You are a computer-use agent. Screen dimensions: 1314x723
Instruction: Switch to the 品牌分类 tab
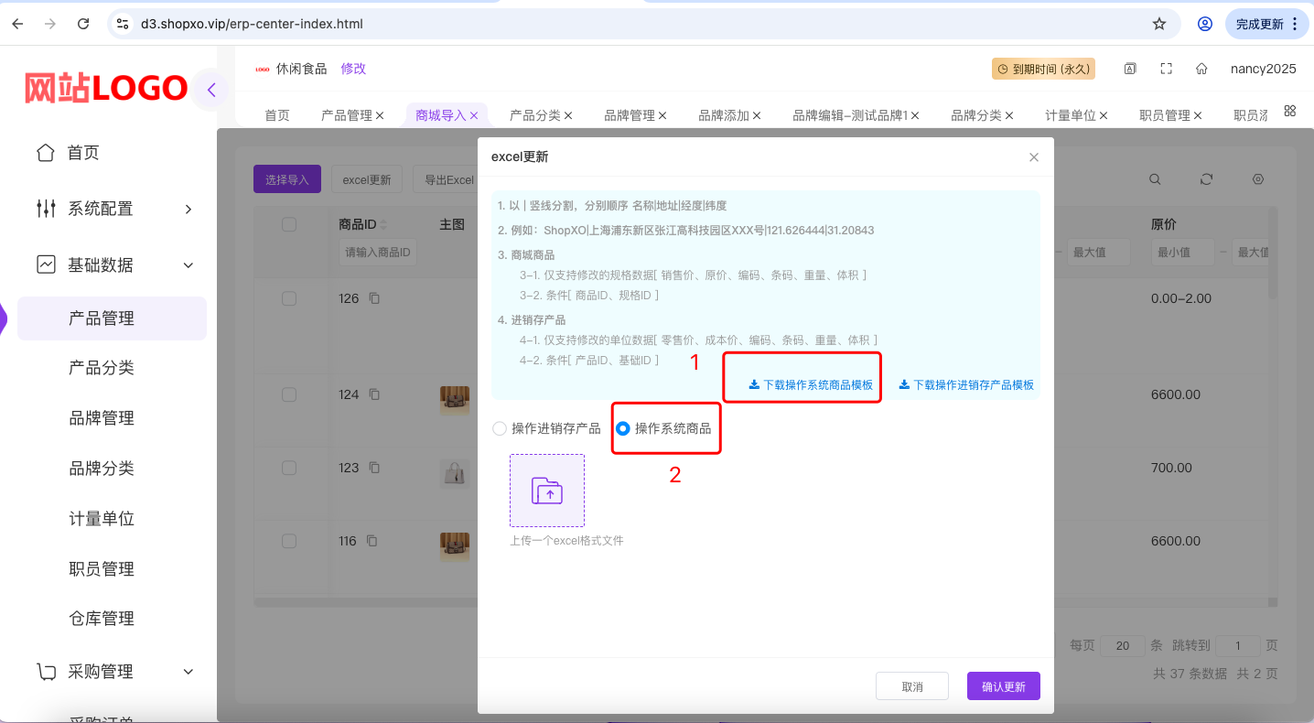coord(976,115)
